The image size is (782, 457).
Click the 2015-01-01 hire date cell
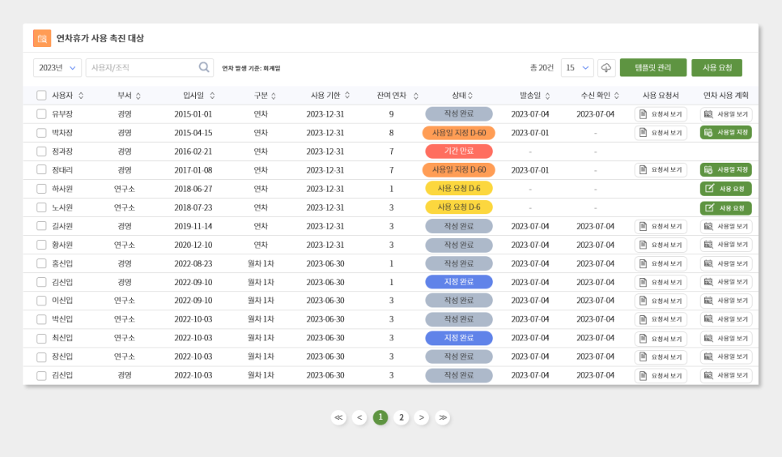tap(193, 114)
